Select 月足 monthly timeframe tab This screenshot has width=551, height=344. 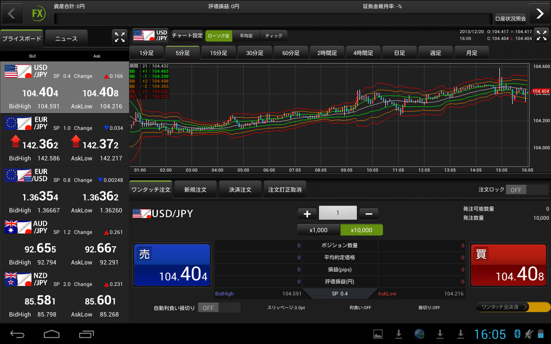(x=472, y=53)
